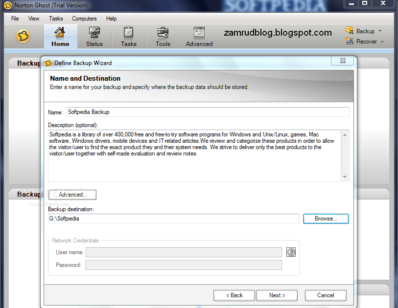Screen dimensions: 398x308
Task: Click inside the Description text area
Action: point(194,155)
